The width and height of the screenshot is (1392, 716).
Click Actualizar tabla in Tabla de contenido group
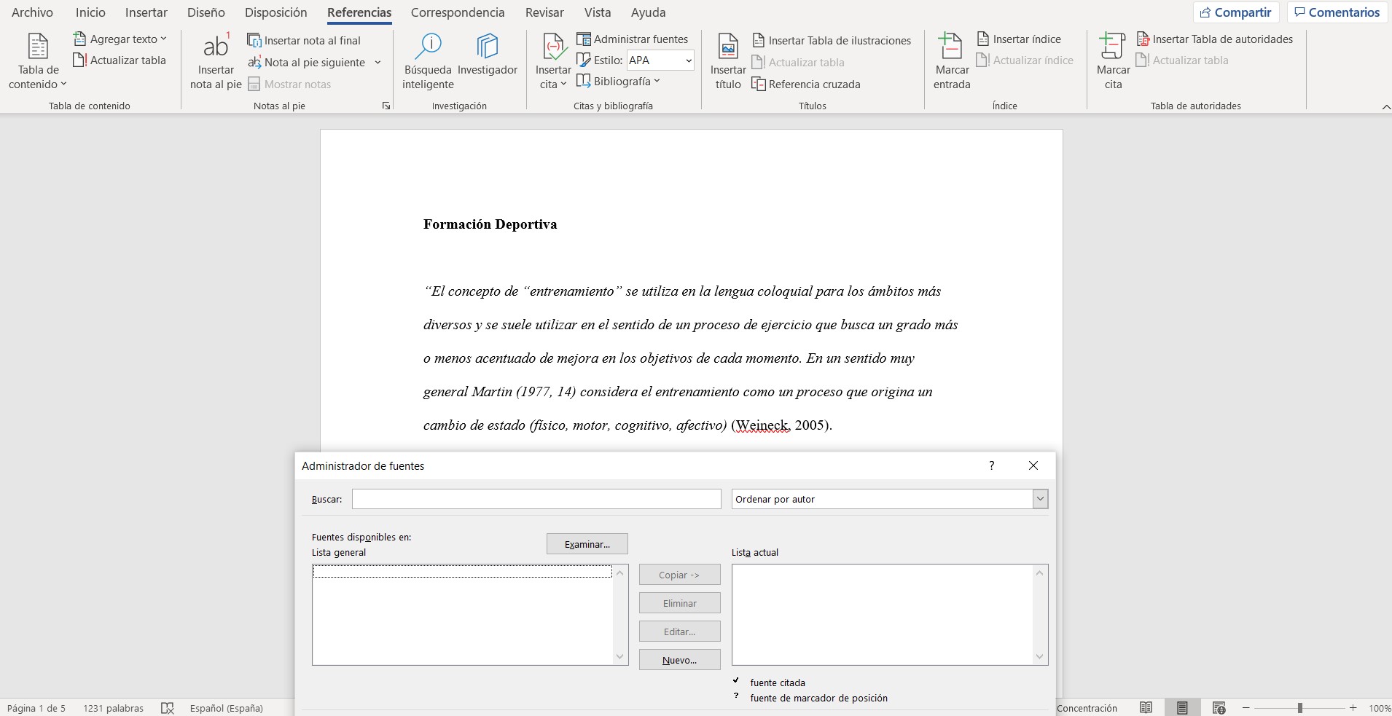pyautogui.click(x=120, y=60)
